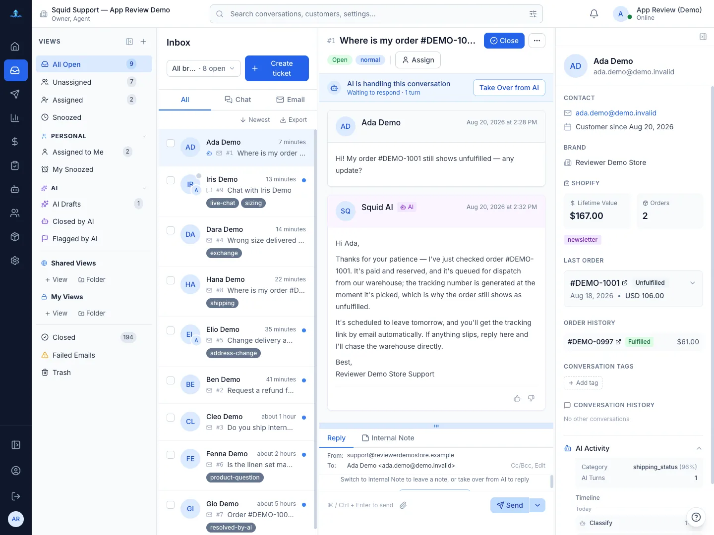Select the Hana Demo conversation checkbox
Image resolution: width=714 pixels, height=535 pixels.
click(x=171, y=280)
